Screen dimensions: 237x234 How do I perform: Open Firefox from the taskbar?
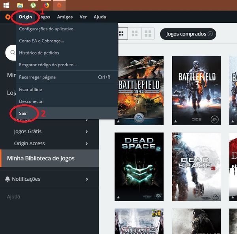[x=46, y=6]
